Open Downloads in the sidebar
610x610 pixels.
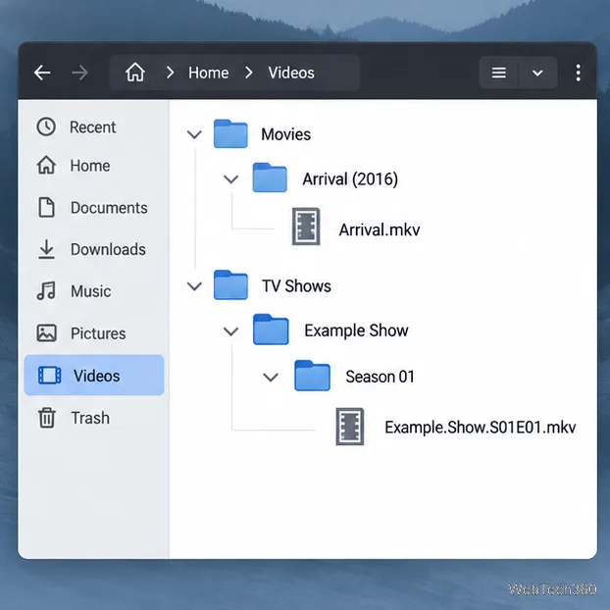[x=108, y=249]
